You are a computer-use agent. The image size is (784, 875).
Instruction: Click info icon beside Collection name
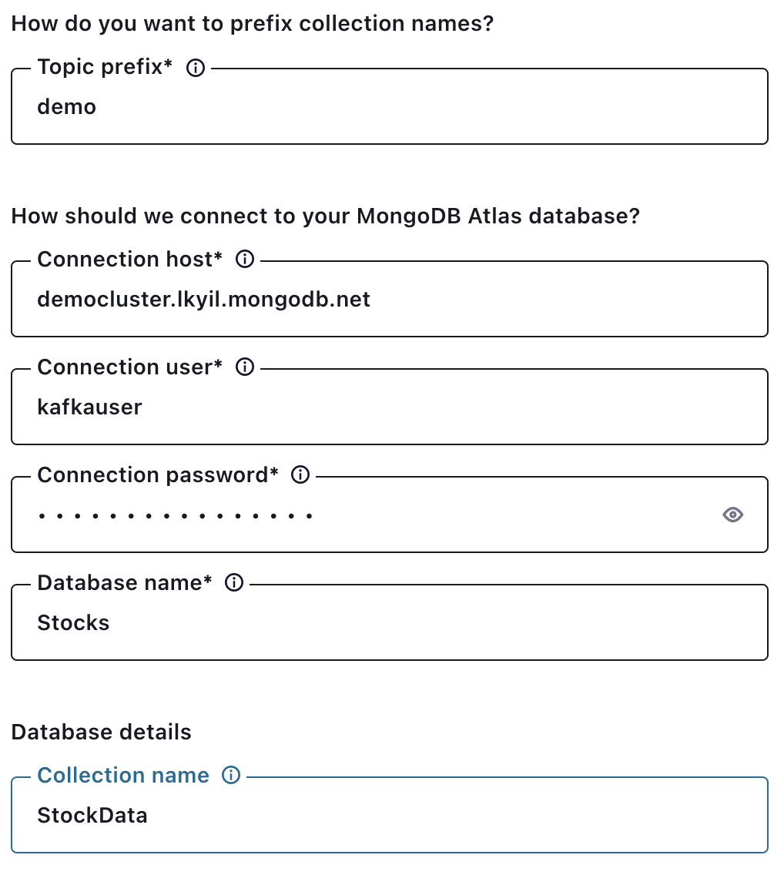coord(231,776)
